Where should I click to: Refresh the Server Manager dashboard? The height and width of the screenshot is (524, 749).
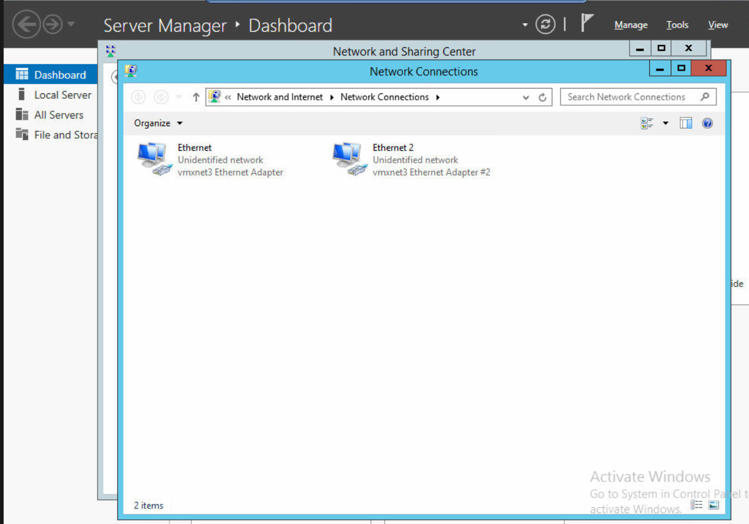point(545,25)
